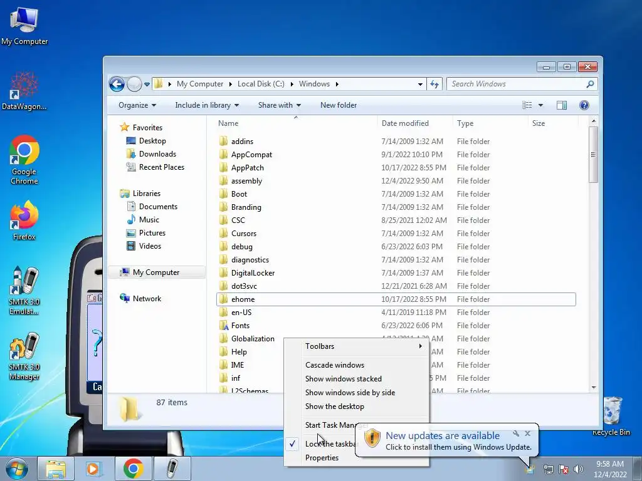Select the Cursors folder
This screenshot has height=481, width=642.
click(x=244, y=234)
